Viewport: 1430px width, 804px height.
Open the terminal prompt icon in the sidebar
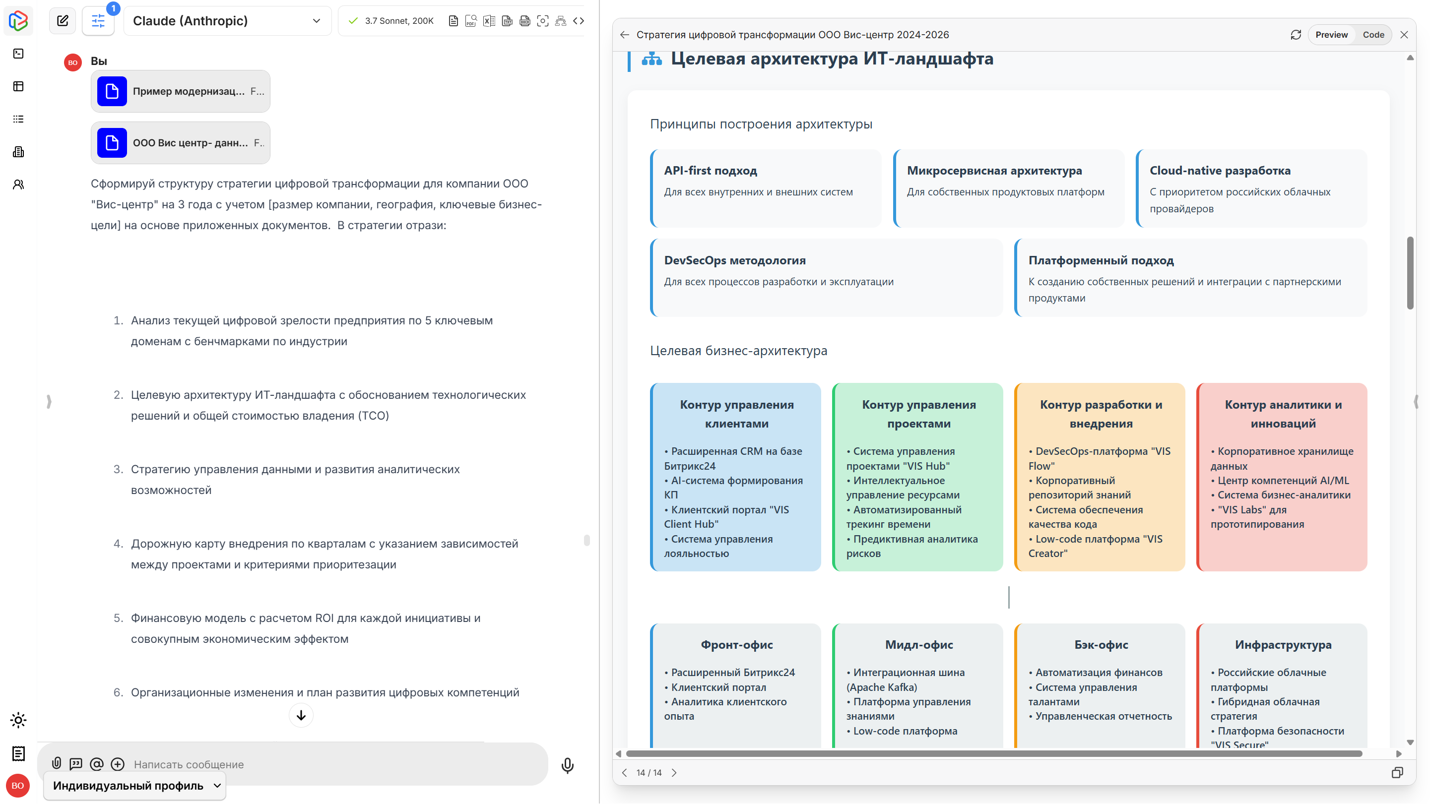[x=18, y=53]
